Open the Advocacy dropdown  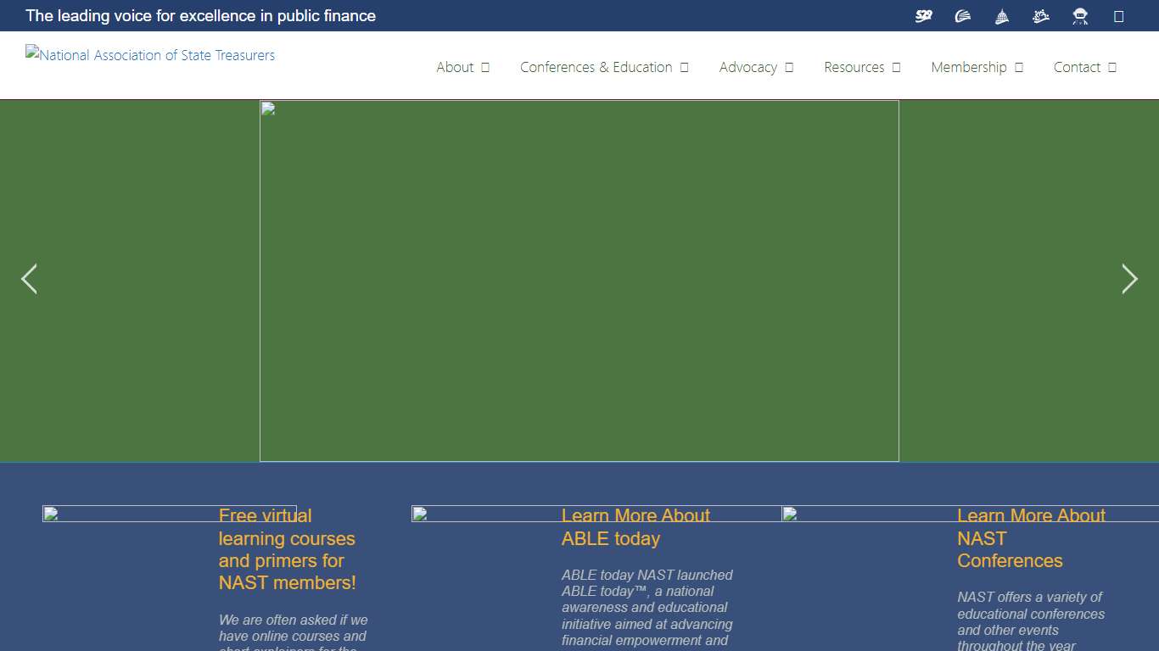pos(756,67)
